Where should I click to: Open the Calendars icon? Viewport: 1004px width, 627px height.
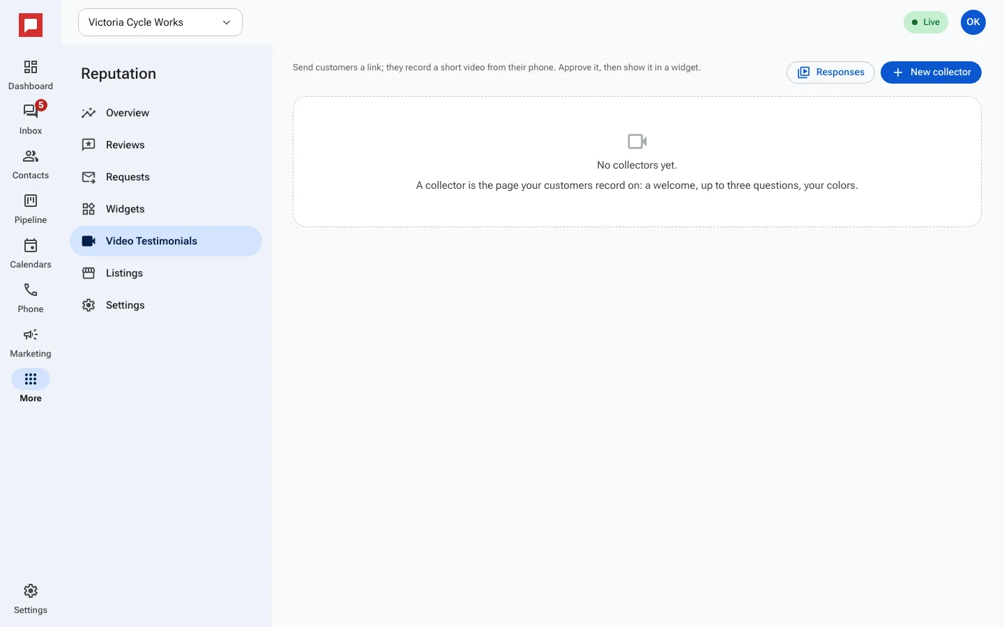tap(31, 245)
